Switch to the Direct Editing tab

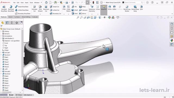coord(26,17)
